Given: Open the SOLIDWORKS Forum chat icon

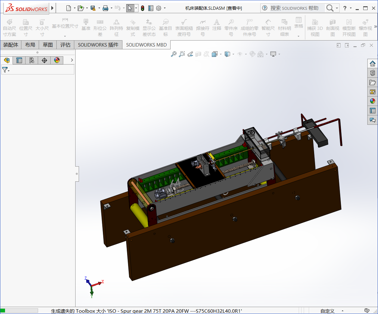Looking at the screenshot, I should [x=373, y=120].
